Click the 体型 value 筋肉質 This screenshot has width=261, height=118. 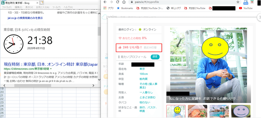tap(144, 79)
